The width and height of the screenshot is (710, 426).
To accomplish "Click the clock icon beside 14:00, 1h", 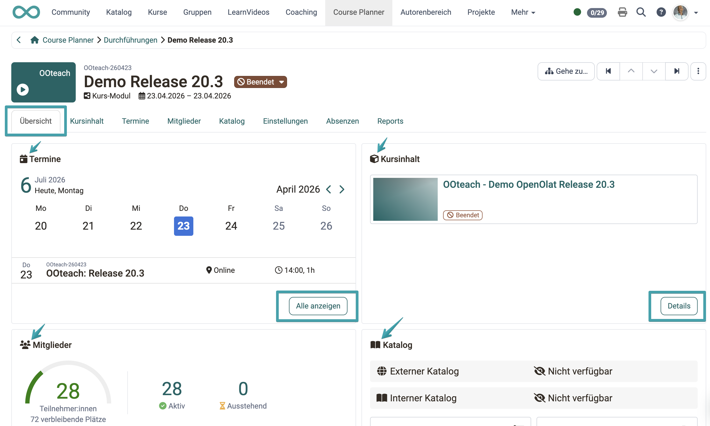I will point(278,270).
